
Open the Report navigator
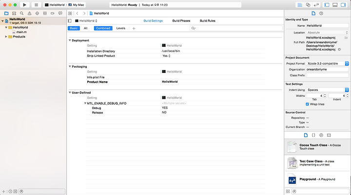pyautogui.click(x=60, y=14)
